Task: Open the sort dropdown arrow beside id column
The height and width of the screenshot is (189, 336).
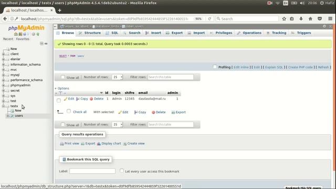Action: (101, 93)
